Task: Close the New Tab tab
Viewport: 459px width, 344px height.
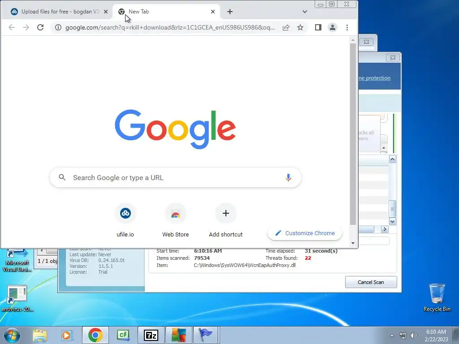Action: tap(213, 12)
